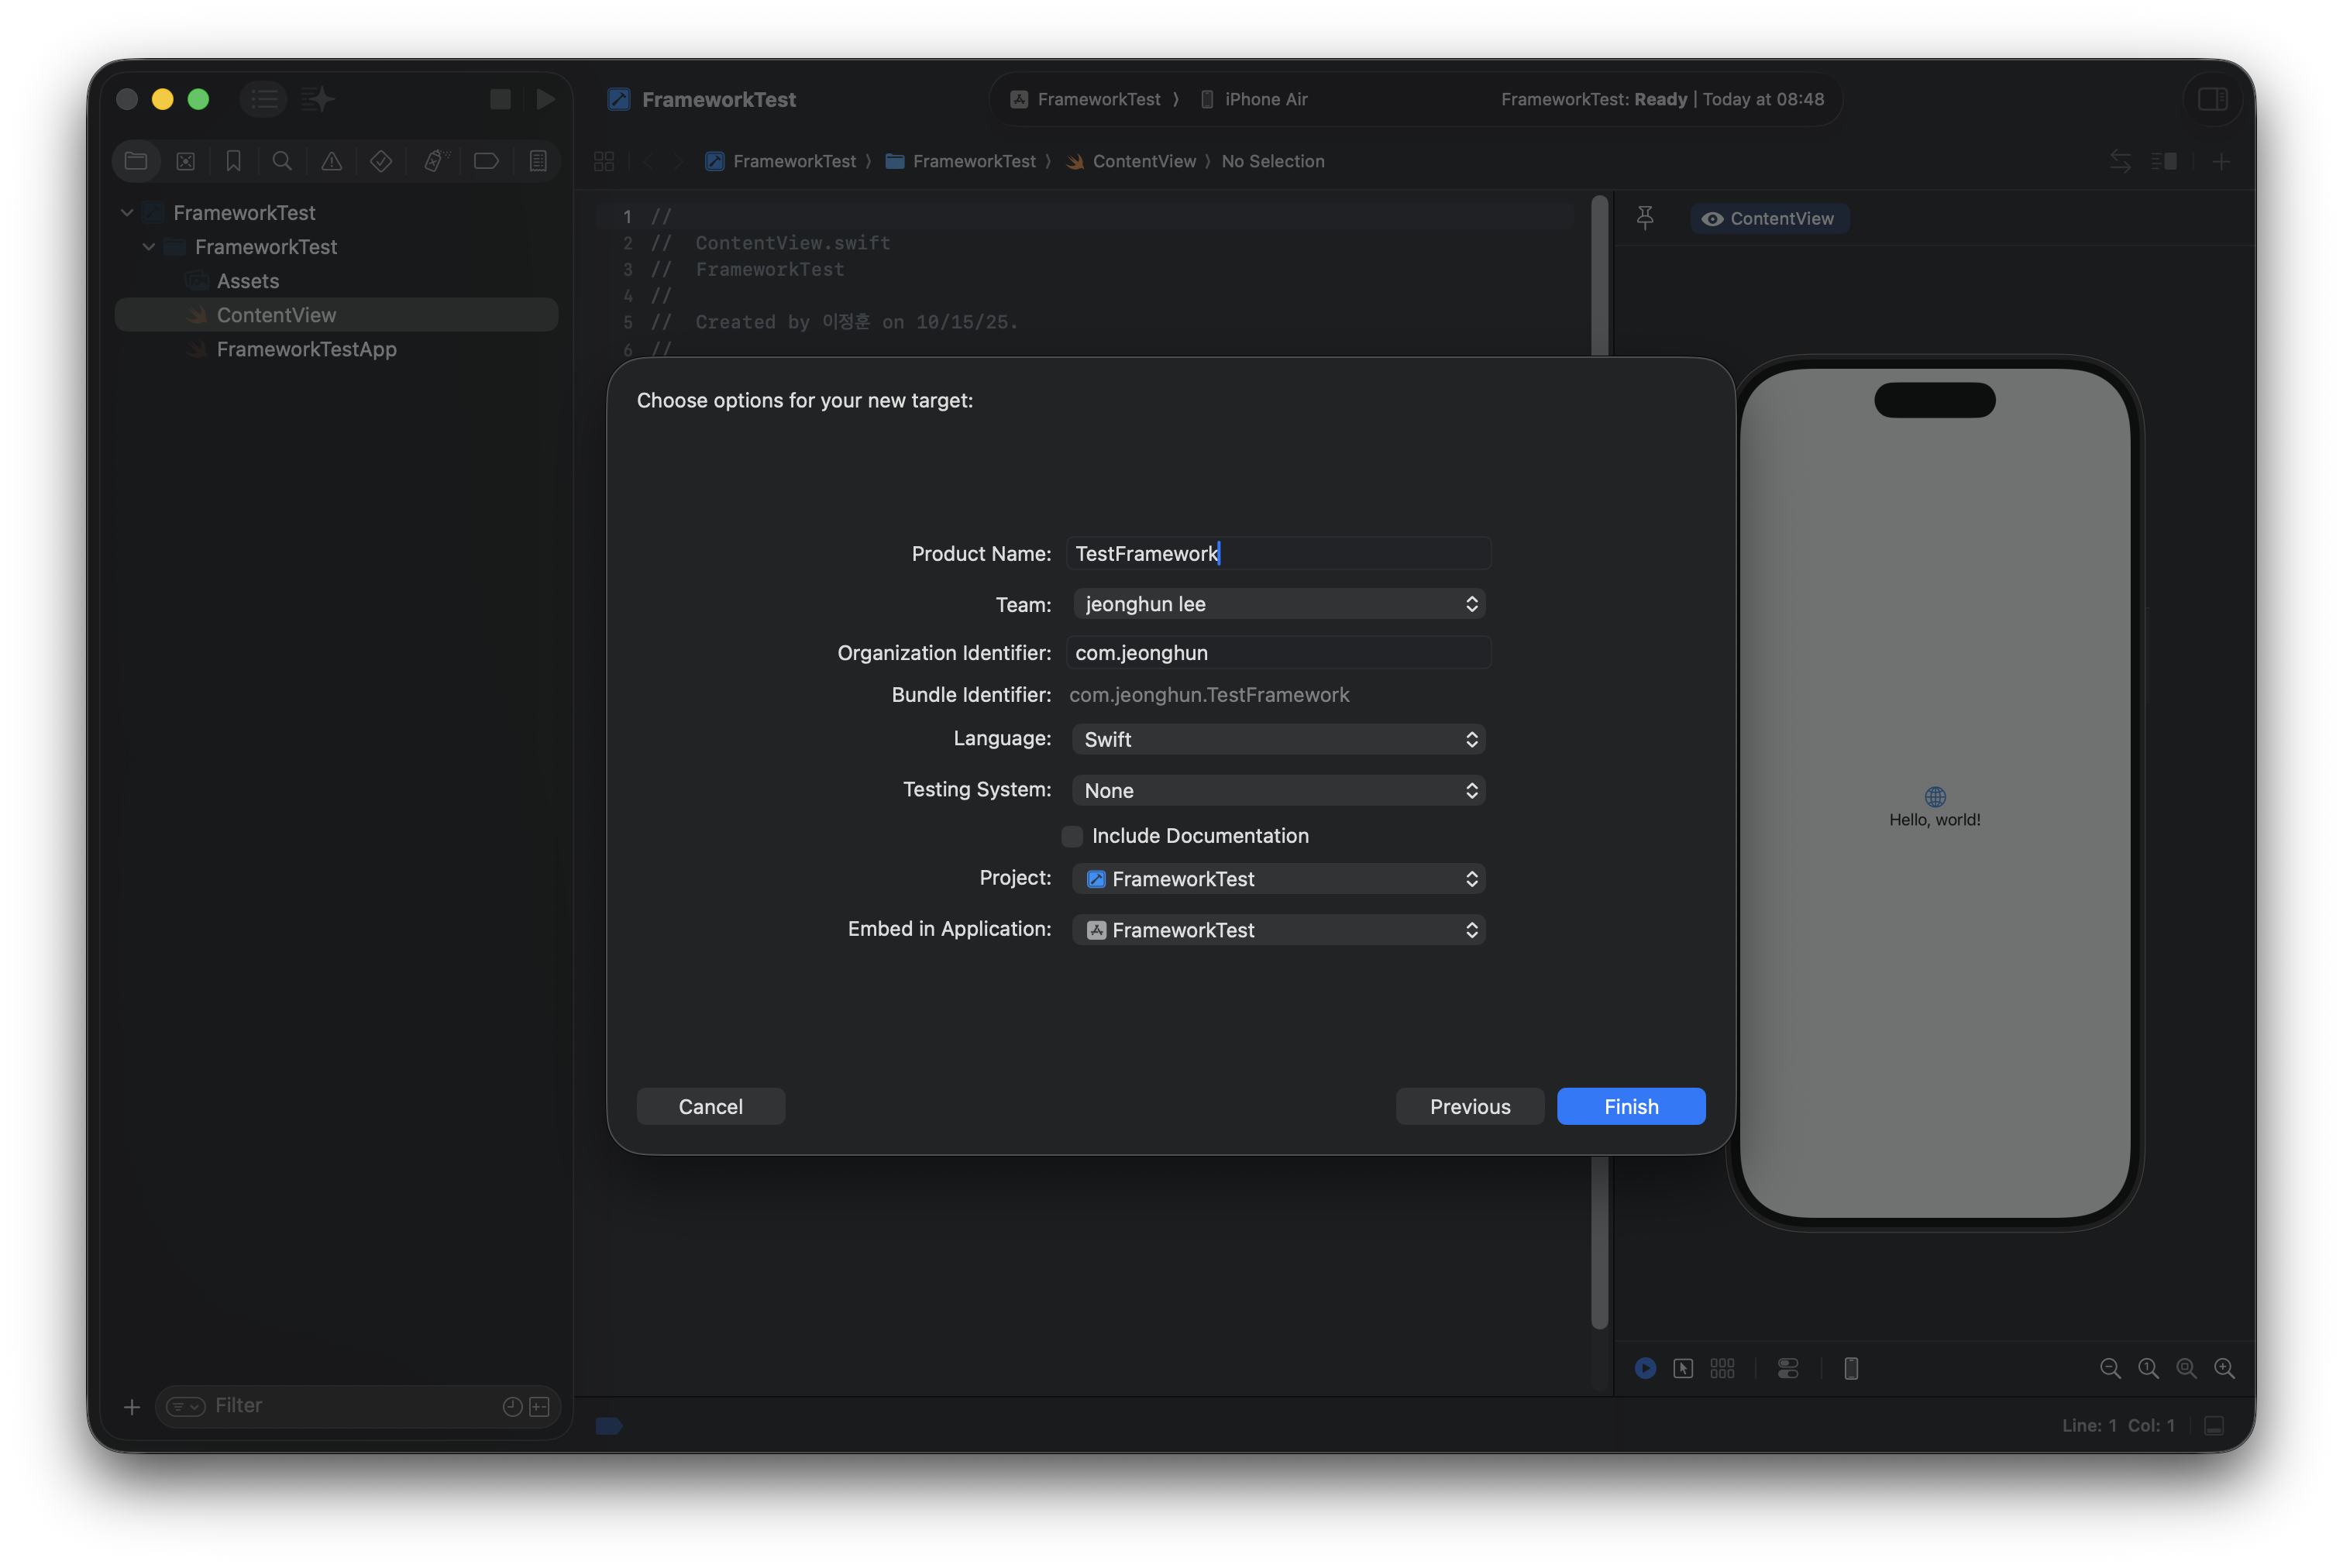Click the Run play button in toolbar
This screenshot has width=2343, height=1568.
click(x=545, y=99)
